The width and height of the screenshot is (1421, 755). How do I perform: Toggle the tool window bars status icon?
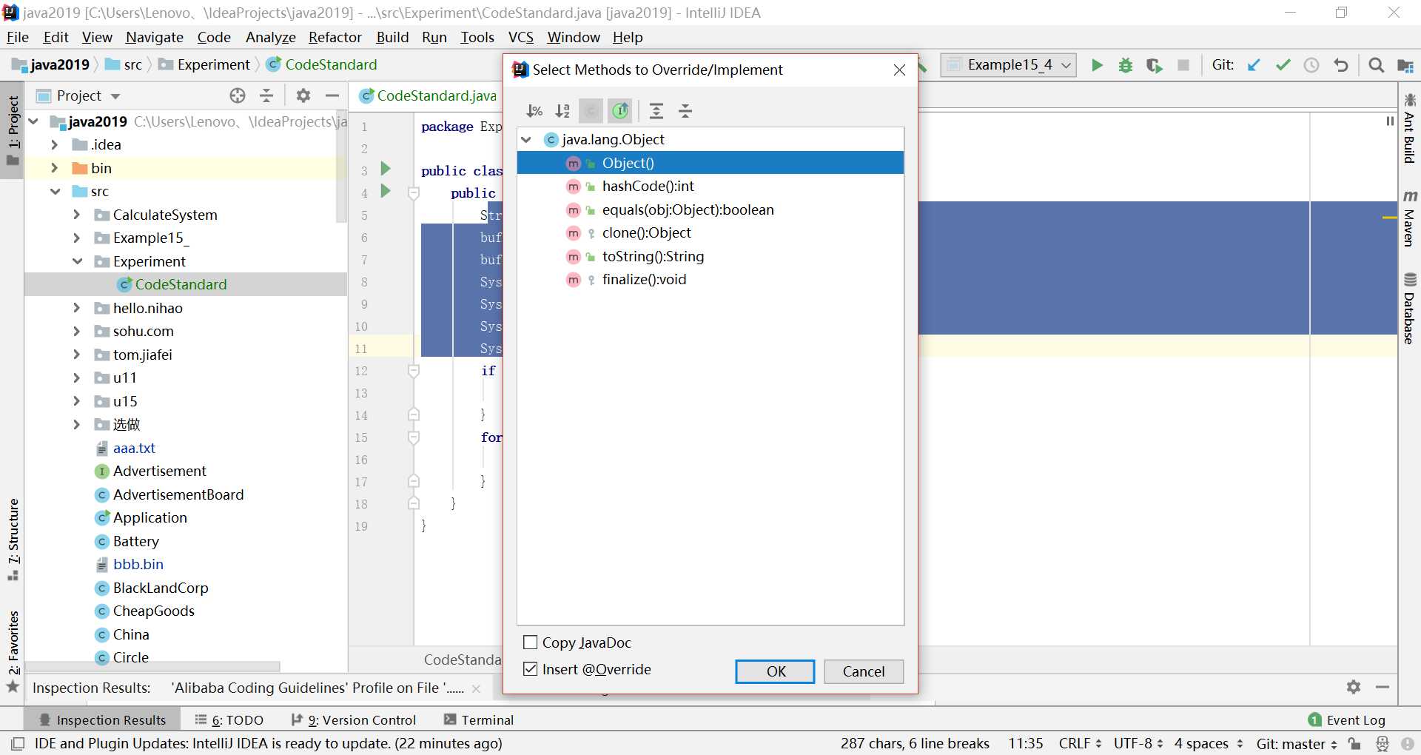[18, 743]
